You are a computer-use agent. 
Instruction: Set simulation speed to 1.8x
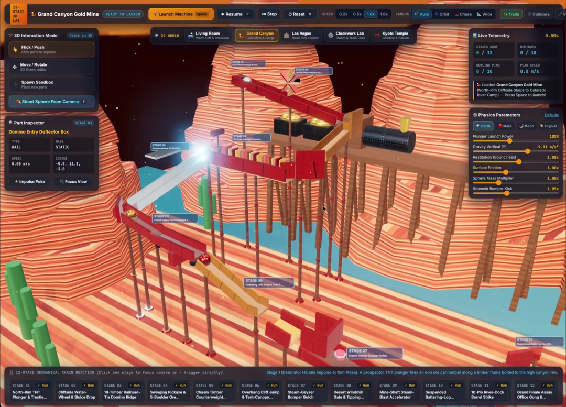click(x=384, y=14)
